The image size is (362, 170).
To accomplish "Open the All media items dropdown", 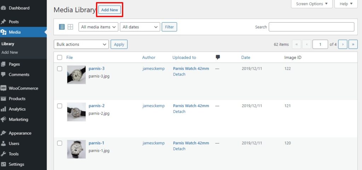I will 98,27.
